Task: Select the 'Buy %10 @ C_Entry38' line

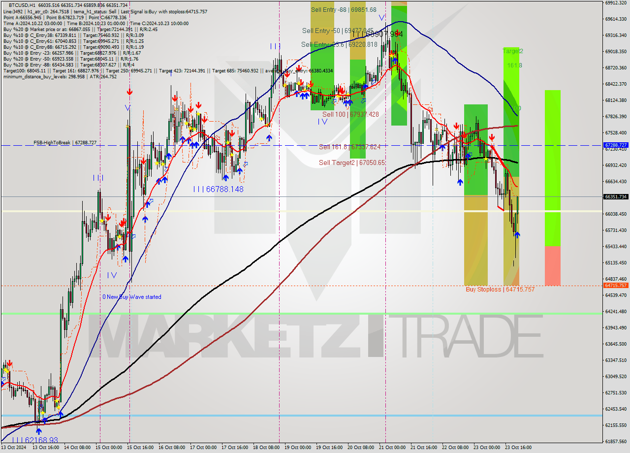Action: click(73, 35)
